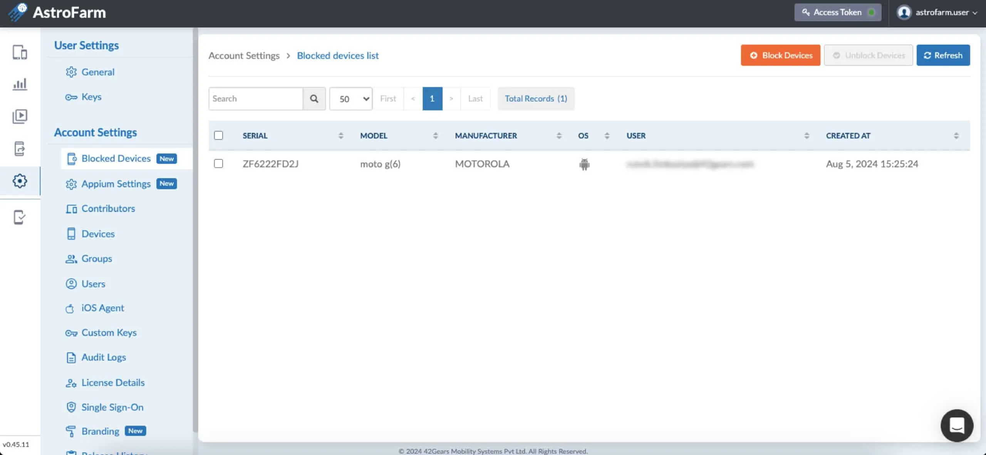Open iOS Agent menu item
This screenshot has width=986, height=455.
94,308
